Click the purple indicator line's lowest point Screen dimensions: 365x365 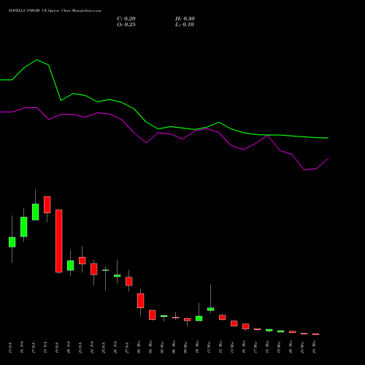click(x=304, y=169)
